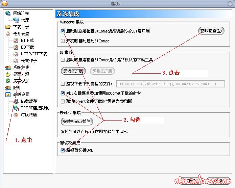Click the monitored file types text field
The height and width of the screenshot is (188, 235).
pyautogui.click(x=170, y=84)
